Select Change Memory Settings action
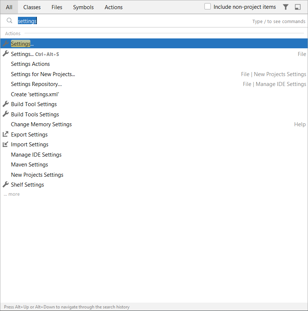 41,124
